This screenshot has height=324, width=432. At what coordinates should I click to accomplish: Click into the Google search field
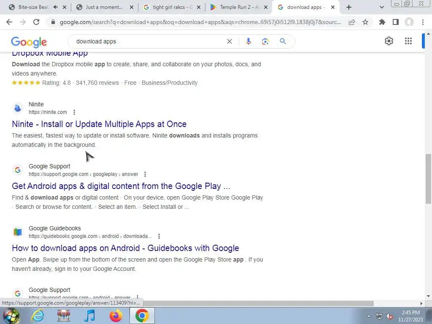pyautogui.click(x=149, y=41)
